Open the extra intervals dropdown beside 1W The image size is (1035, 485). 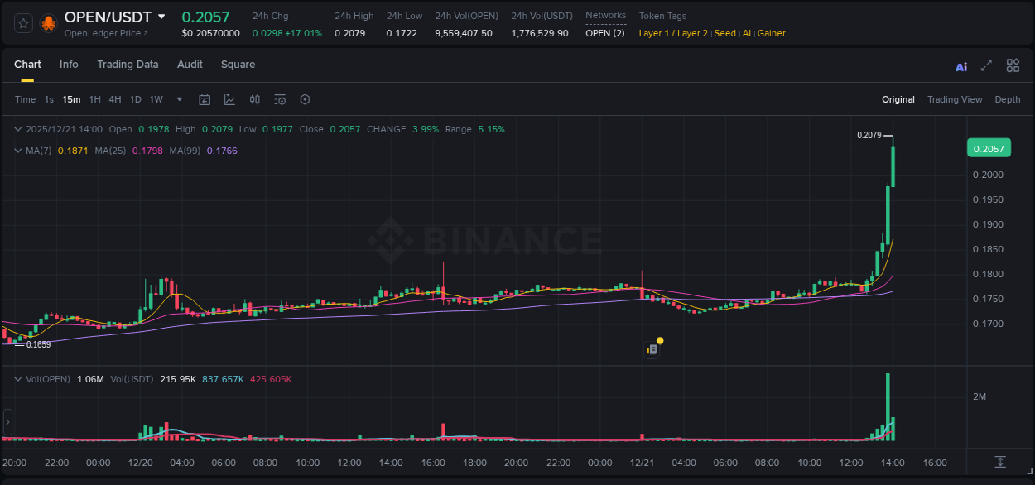179,99
